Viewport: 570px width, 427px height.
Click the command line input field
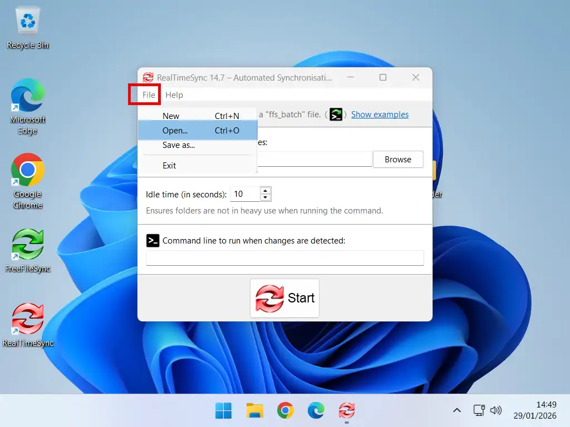pyautogui.click(x=284, y=257)
